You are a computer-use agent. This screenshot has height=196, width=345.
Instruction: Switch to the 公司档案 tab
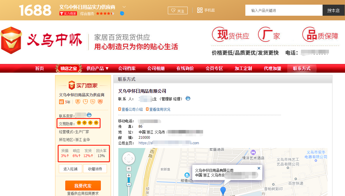tap(127, 68)
